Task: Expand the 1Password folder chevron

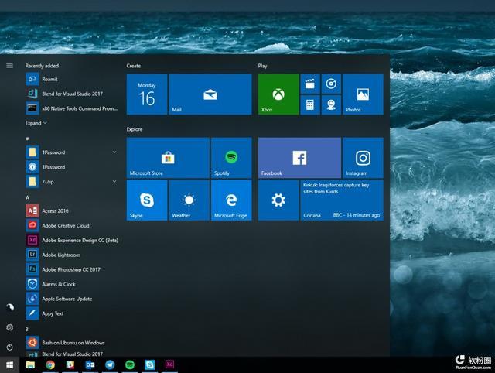Action: [114, 152]
